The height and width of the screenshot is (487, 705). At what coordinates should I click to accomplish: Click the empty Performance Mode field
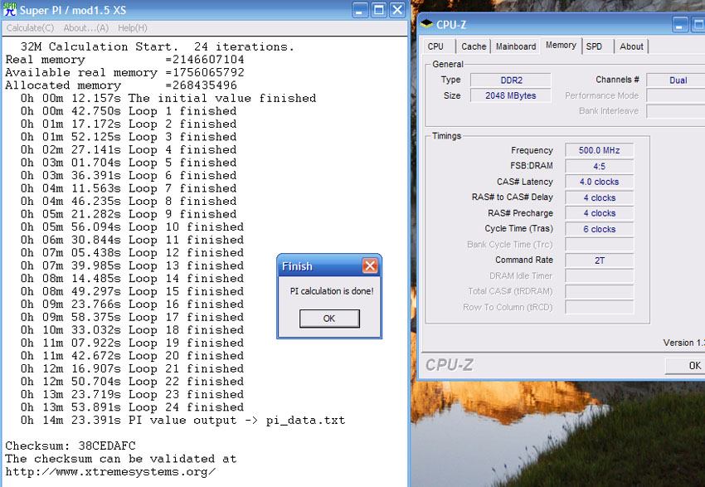pos(676,95)
